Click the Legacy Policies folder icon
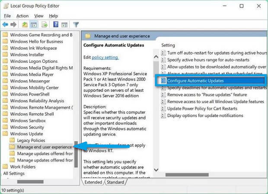The width and height of the screenshot is (268, 194). [x=12, y=140]
